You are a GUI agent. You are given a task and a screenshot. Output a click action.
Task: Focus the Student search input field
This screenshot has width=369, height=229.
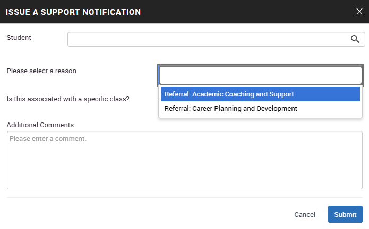point(207,39)
